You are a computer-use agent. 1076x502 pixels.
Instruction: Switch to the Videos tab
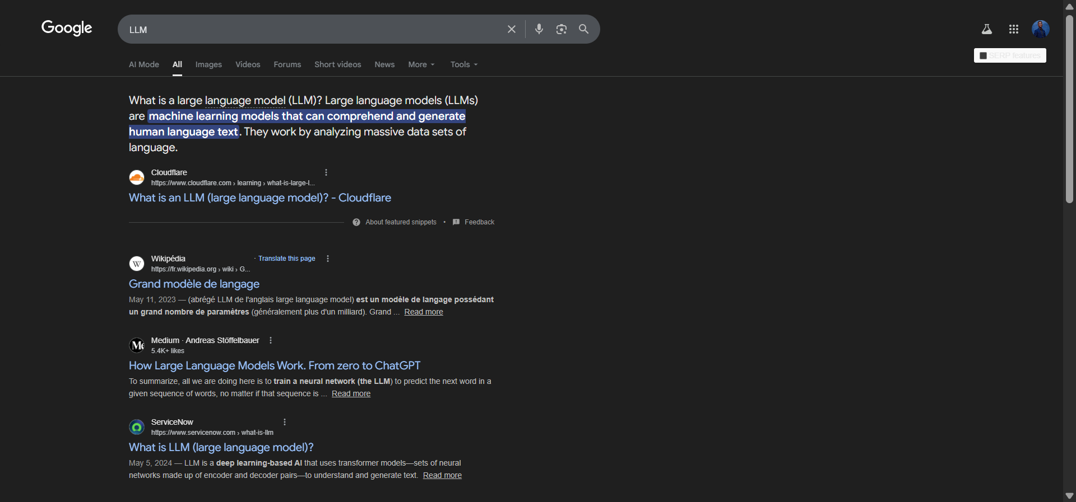248,64
